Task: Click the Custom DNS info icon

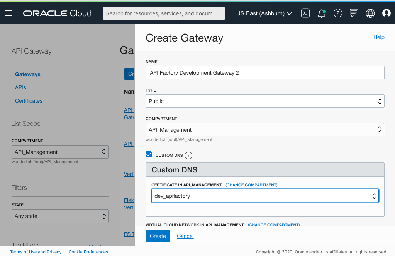Action: coord(188,155)
